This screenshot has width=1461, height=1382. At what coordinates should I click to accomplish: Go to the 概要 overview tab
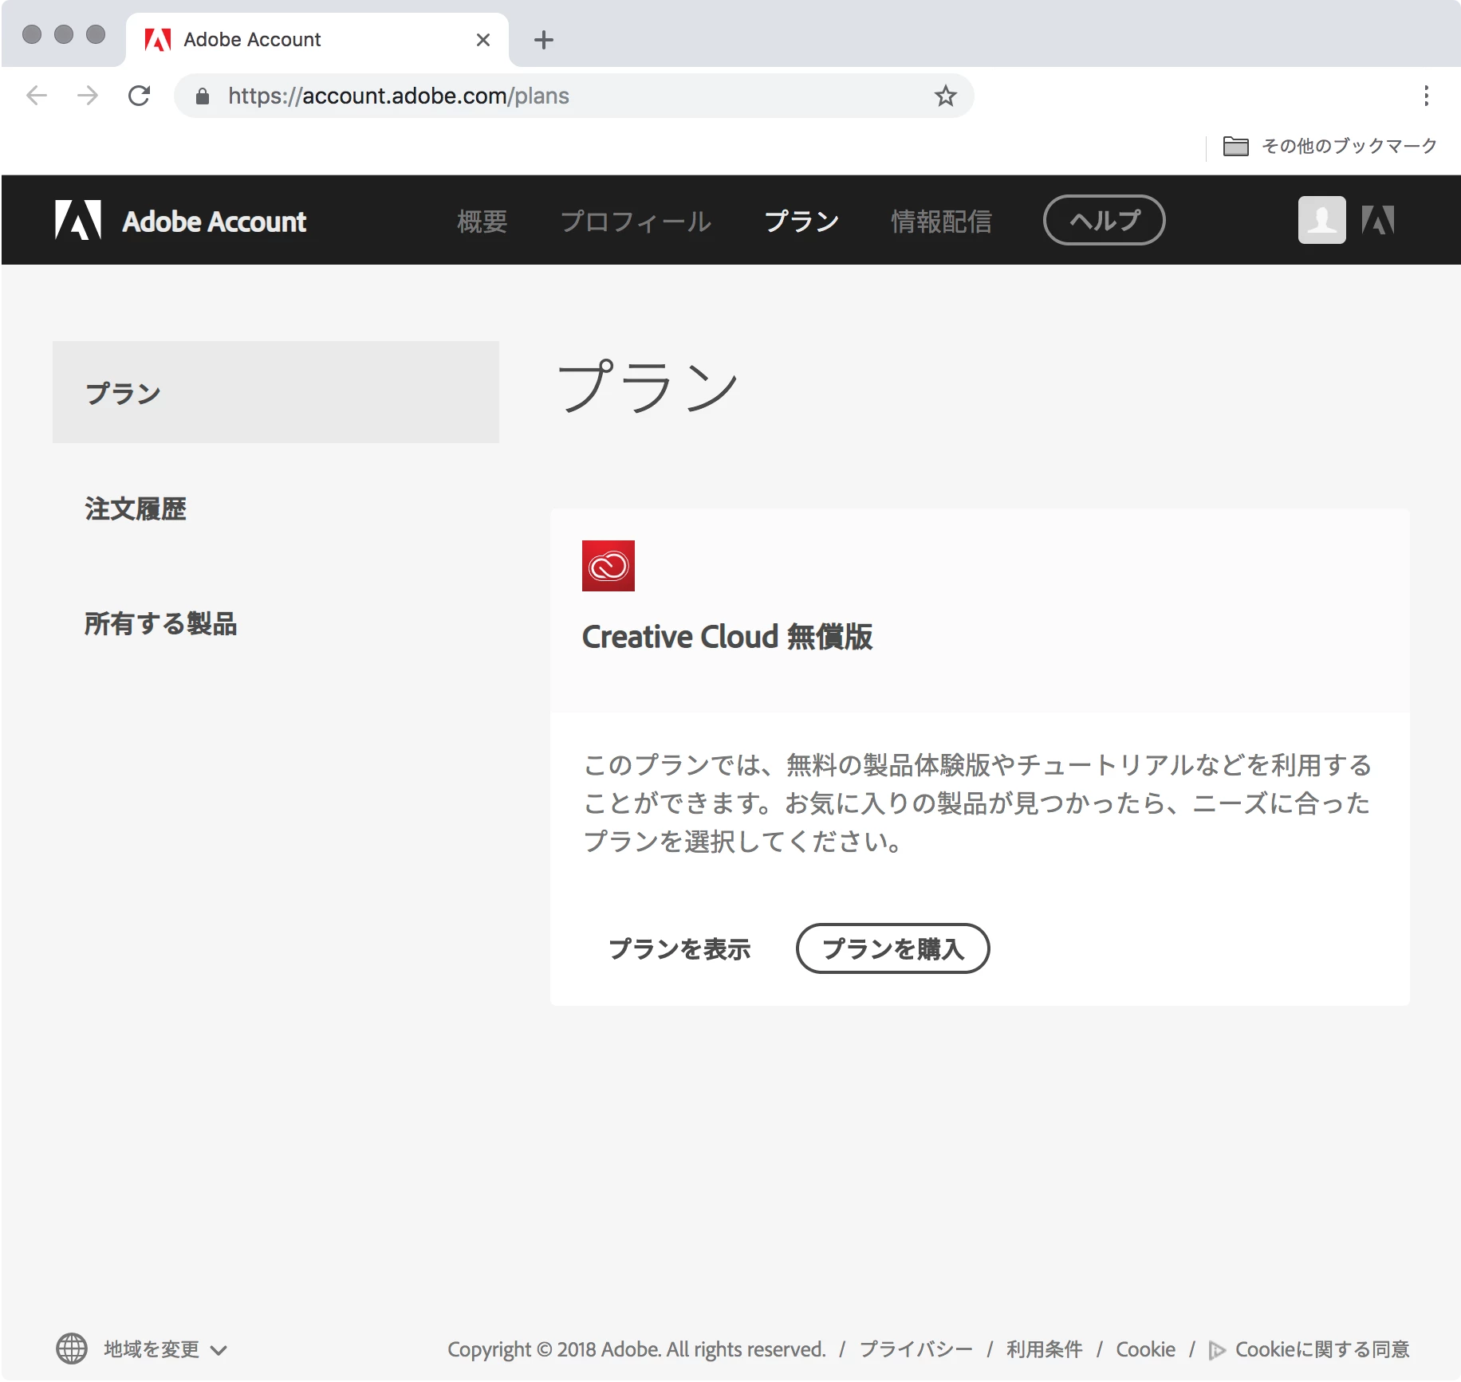point(482,221)
